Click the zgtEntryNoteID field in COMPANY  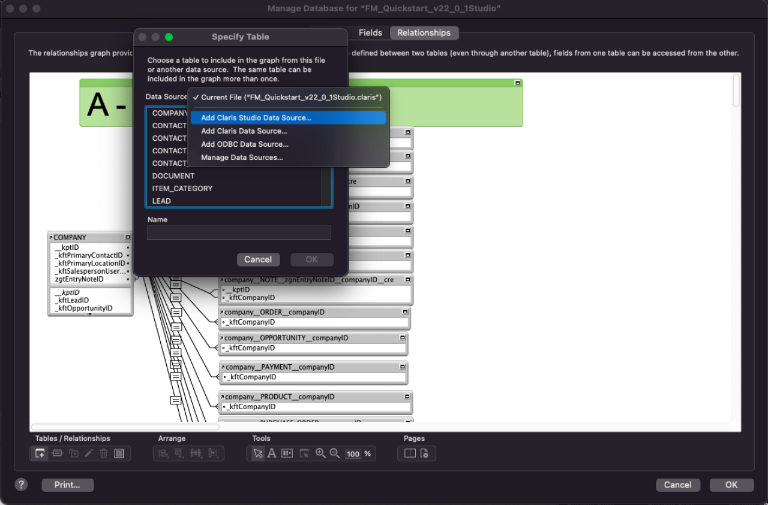click(79, 279)
